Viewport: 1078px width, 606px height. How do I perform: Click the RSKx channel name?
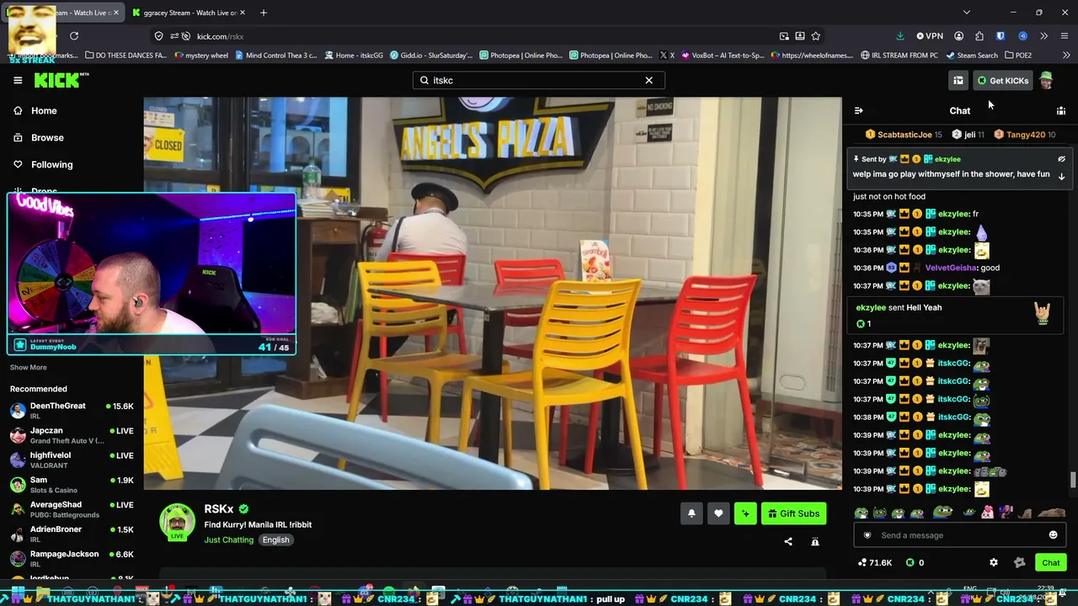(x=219, y=509)
